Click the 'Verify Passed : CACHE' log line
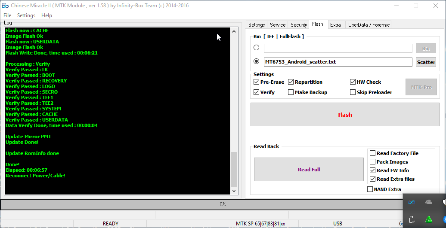This screenshot has width=446, height=228. [31, 114]
